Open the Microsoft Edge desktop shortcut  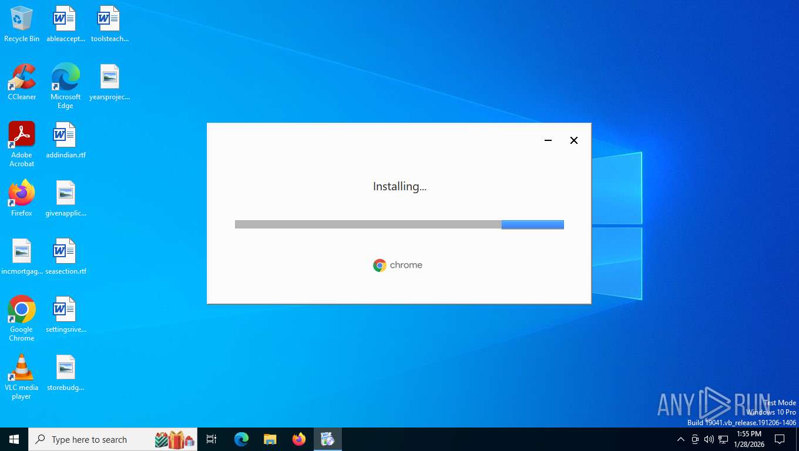coord(65,86)
